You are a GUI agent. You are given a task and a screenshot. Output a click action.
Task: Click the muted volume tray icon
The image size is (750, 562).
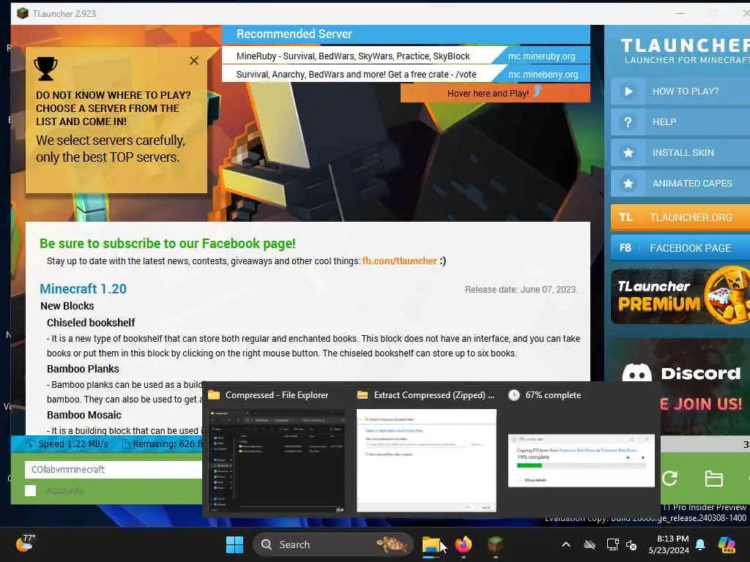click(631, 544)
